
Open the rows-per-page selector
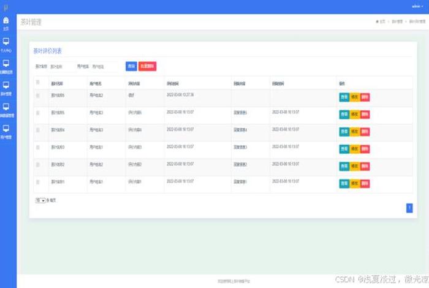click(40, 200)
